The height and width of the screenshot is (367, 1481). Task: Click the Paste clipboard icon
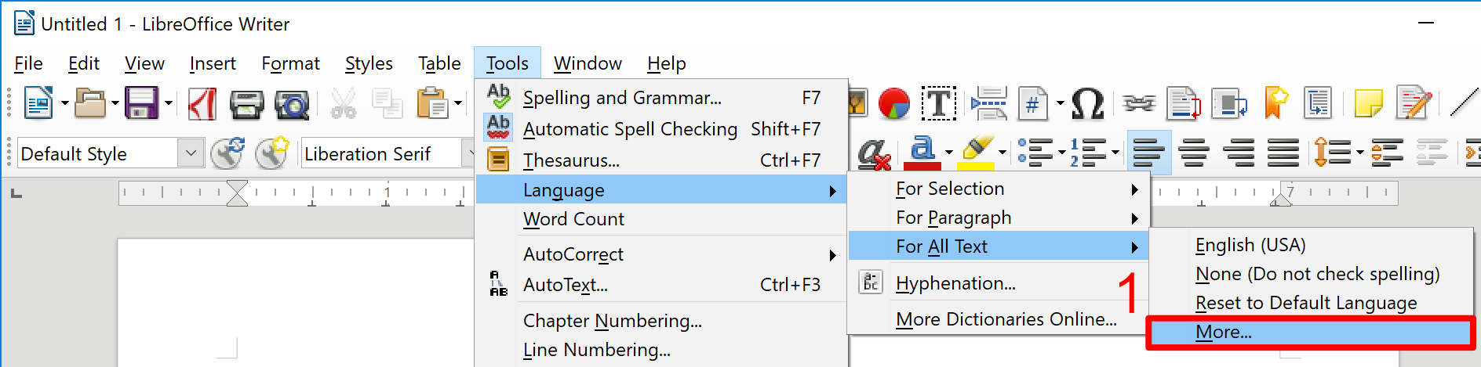click(432, 103)
